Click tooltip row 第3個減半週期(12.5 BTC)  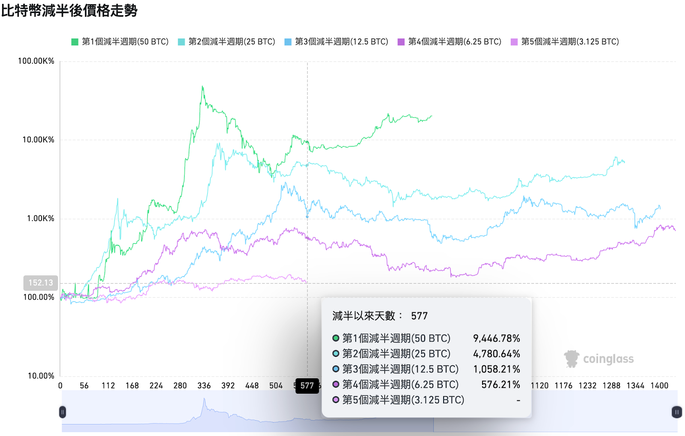coord(426,369)
